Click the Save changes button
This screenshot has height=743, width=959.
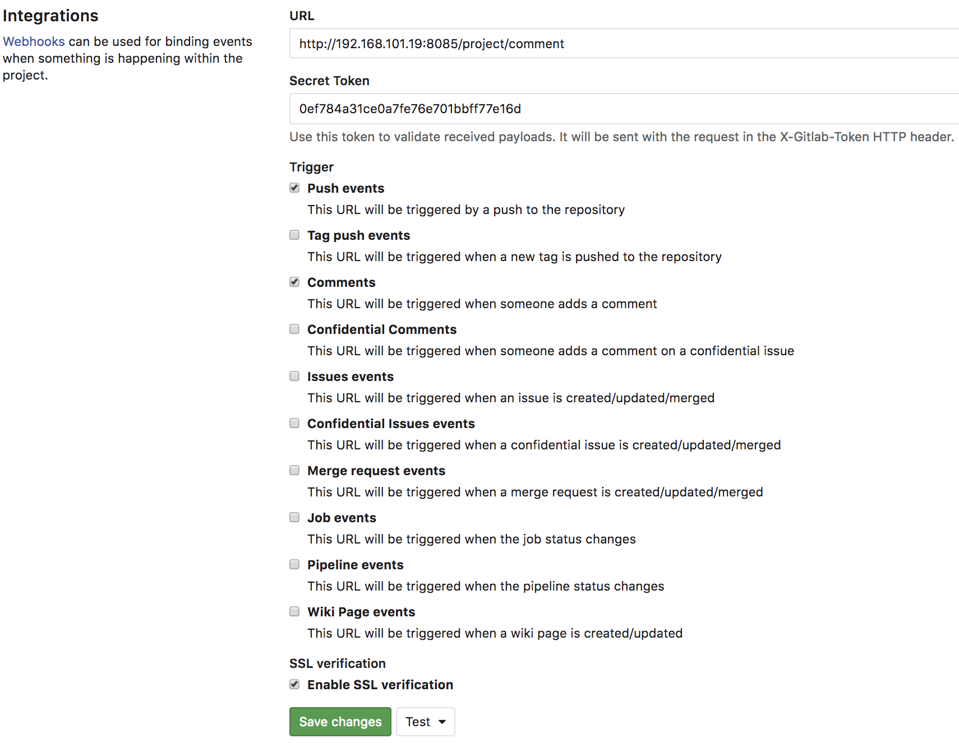point(340,722)
